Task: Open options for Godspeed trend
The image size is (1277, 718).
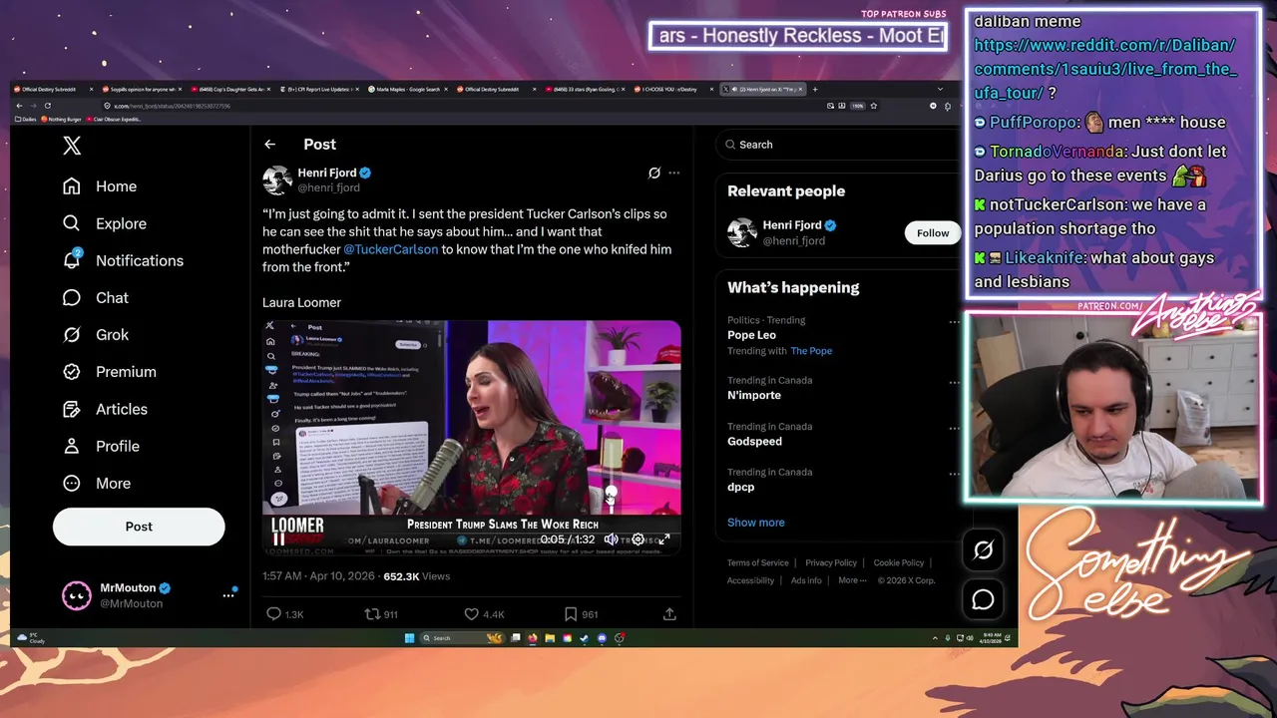Action: [954, 428]
